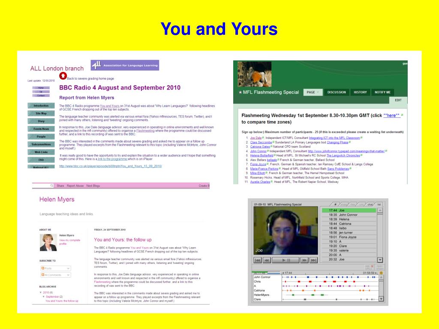Open Clare Seccombe link in signup list
The image size is (439, 329).
[261, 142]
